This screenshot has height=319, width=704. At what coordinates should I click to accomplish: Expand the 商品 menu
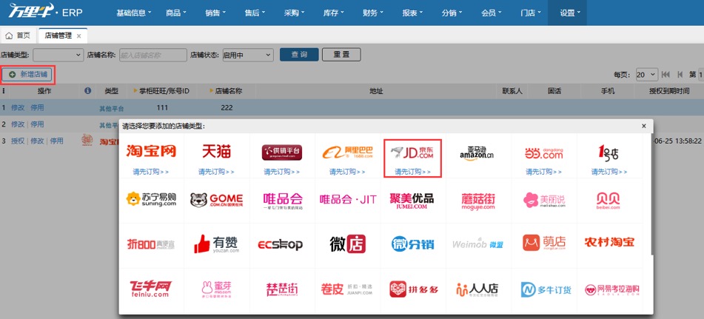click(x=176, y=13)
